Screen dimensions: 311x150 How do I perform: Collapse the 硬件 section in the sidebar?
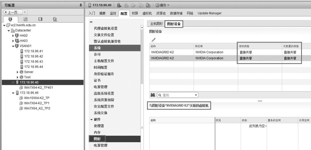click(92, 120)
